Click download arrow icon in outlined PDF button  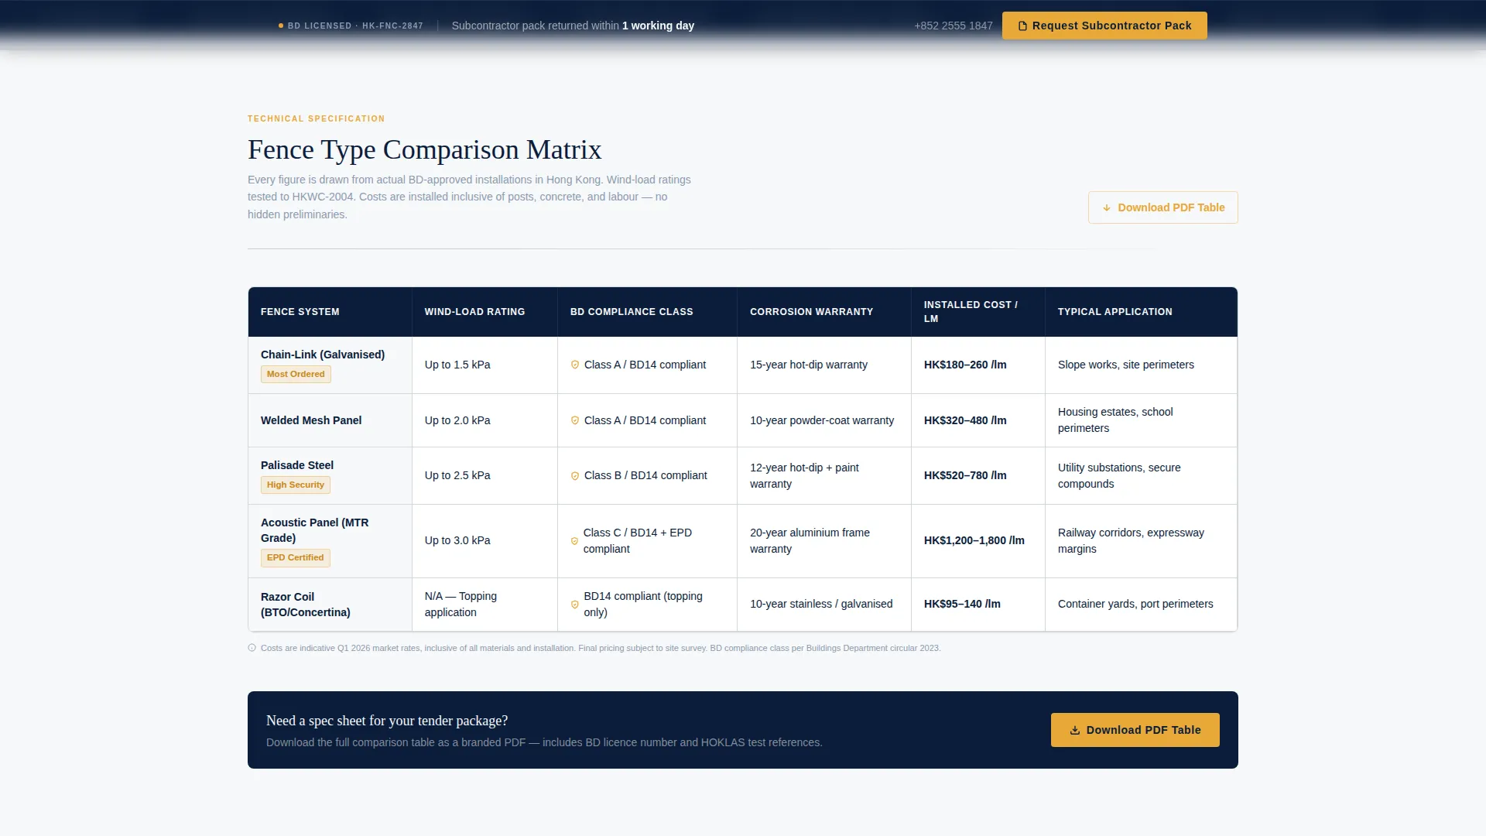tap(1107, 207)
